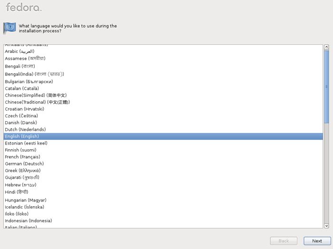The image size is (333, 249).
Task: Pick Hungarian (Magyar) from the list
Action: [x=163, y=200]
